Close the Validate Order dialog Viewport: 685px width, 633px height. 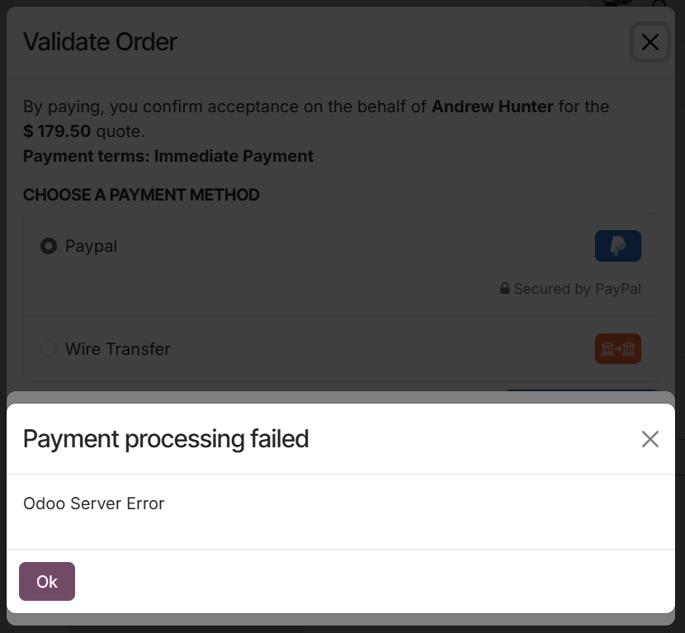click(650, 42)
